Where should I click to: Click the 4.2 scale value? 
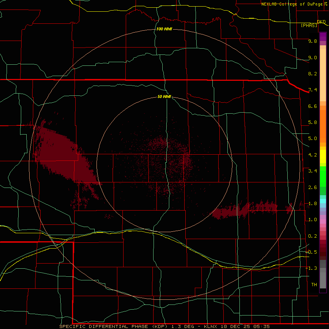click(x=313, y=155)
